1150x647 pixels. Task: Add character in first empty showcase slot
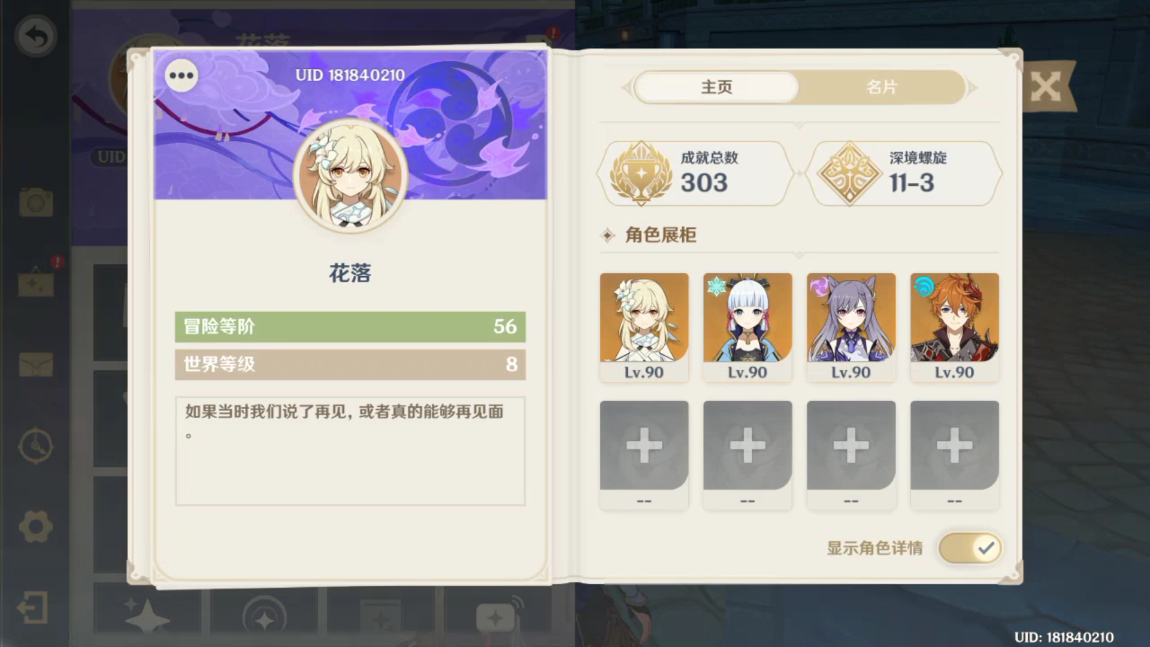click(644, 455)
